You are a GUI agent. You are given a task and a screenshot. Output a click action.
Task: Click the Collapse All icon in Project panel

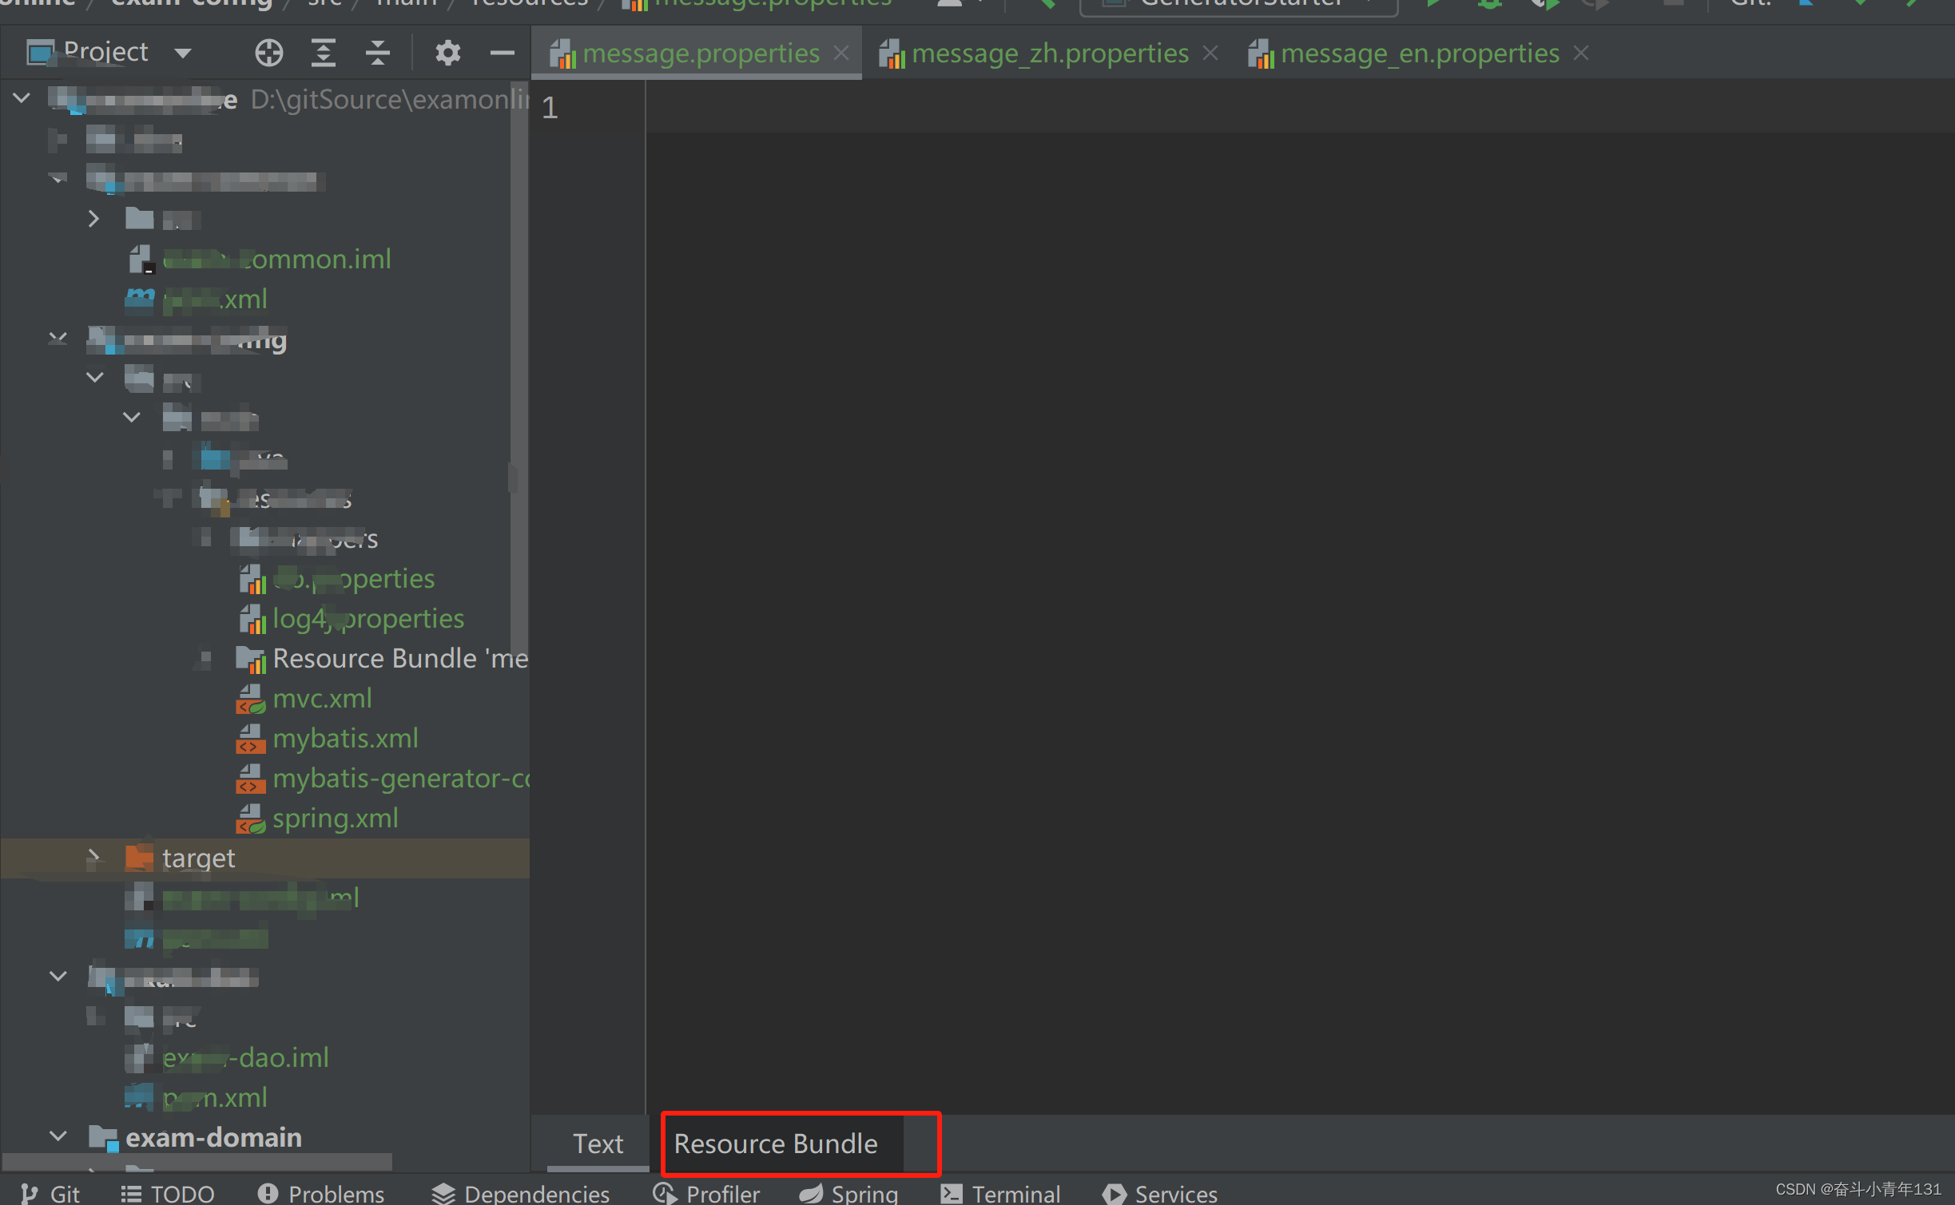377,54
